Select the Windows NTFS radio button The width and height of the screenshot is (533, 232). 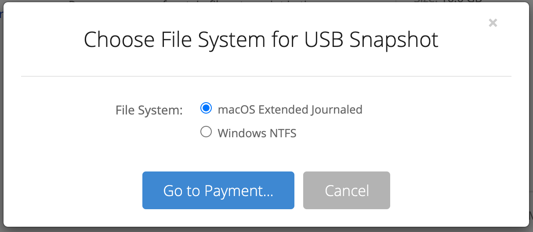(x=206, y=132)
